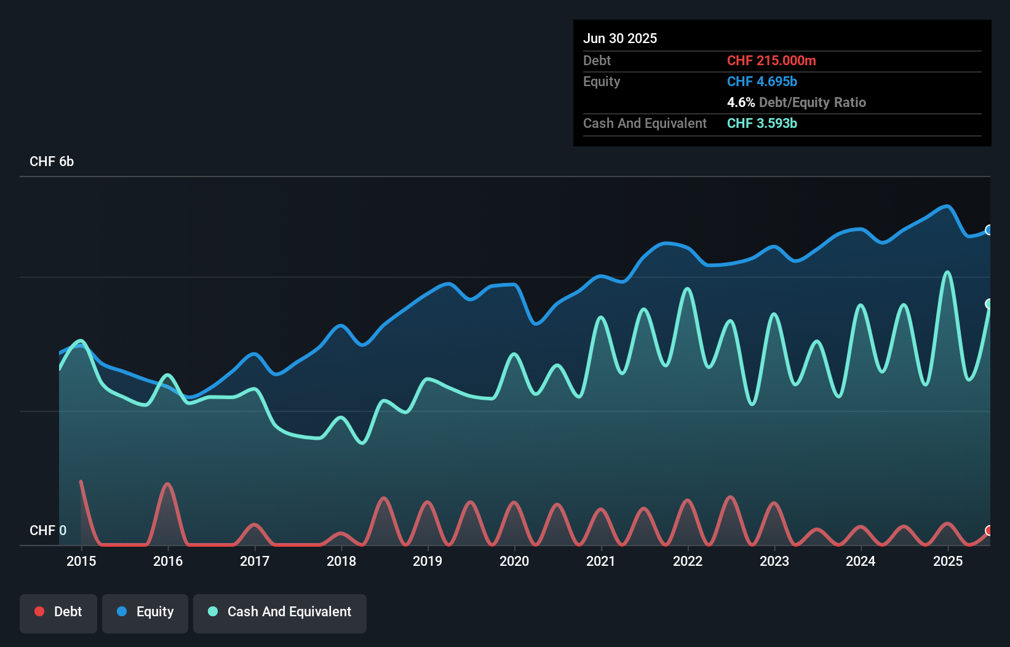Click the Jun 30 2025 tooltip date
This screenshot has width=1010, height=647.
tap(620, 38)
